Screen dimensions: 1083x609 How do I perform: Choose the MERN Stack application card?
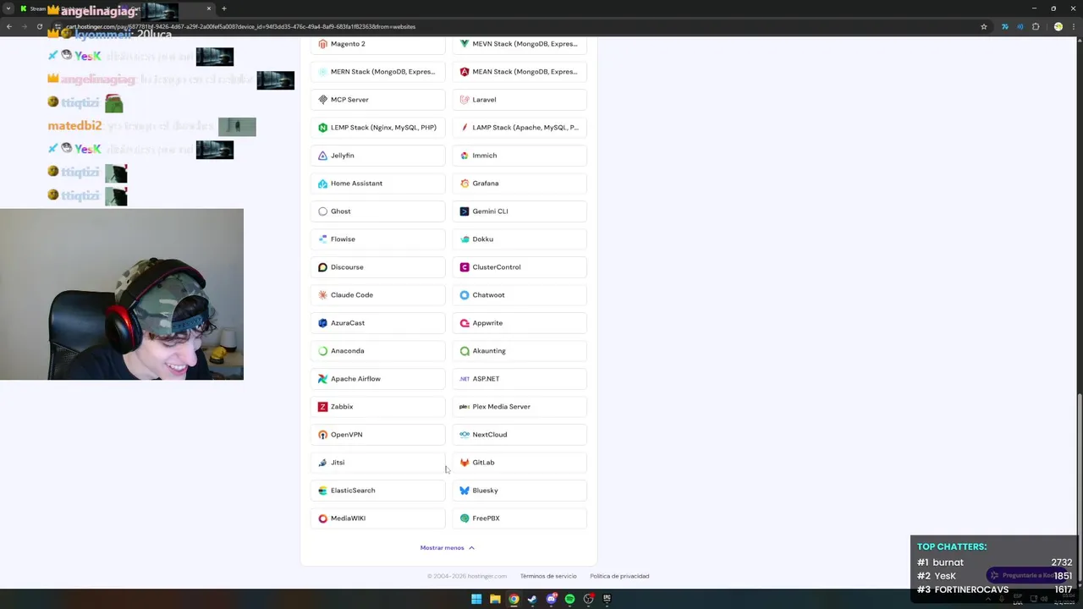(x=378, y=72)
